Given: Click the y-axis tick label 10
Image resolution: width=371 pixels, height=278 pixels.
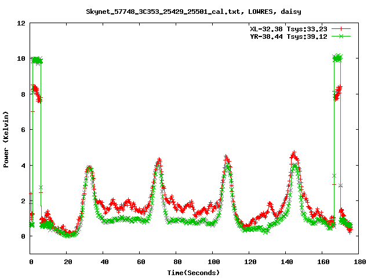Looking at the screenshot, I should [21, 58].
